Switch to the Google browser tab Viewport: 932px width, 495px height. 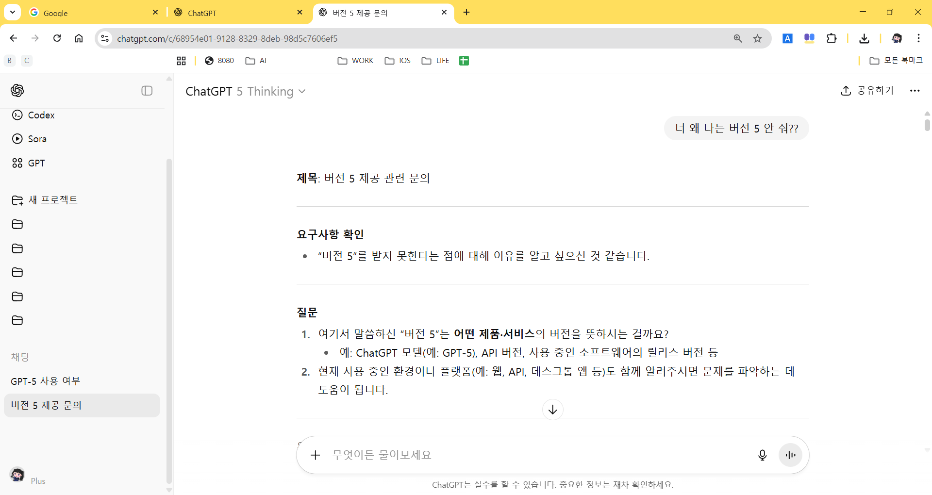pos(93,13)
